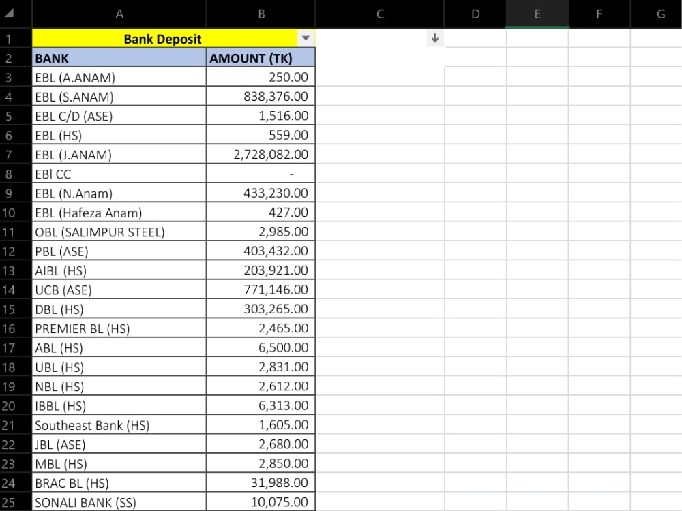The image size is (682, 511).
Task: Click the amount 1,605.00
Action: pos(284,425)
